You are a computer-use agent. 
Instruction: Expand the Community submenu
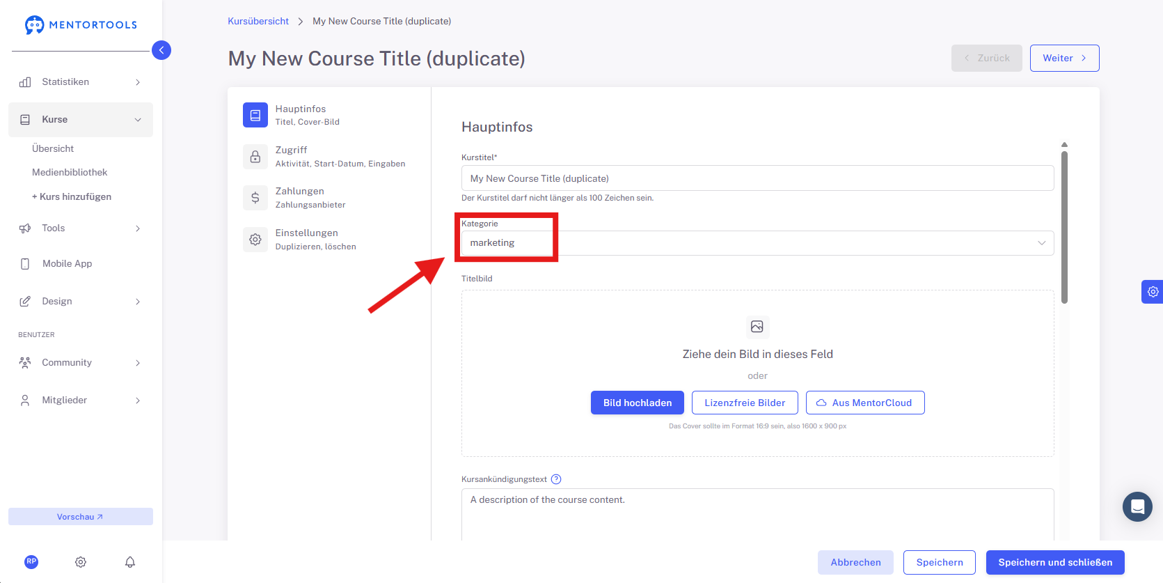(81, 363)
